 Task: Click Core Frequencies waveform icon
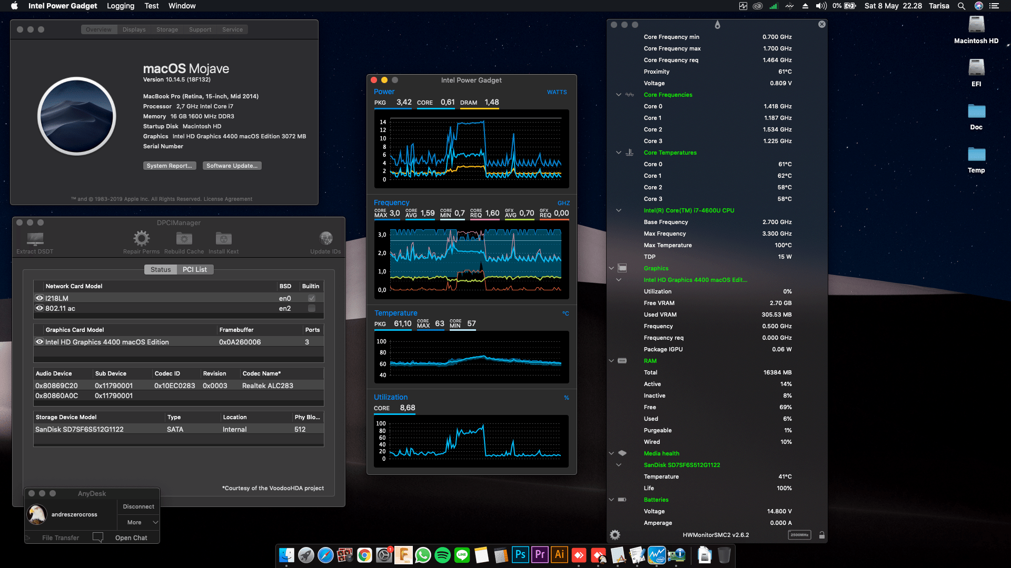coord(629,95)
